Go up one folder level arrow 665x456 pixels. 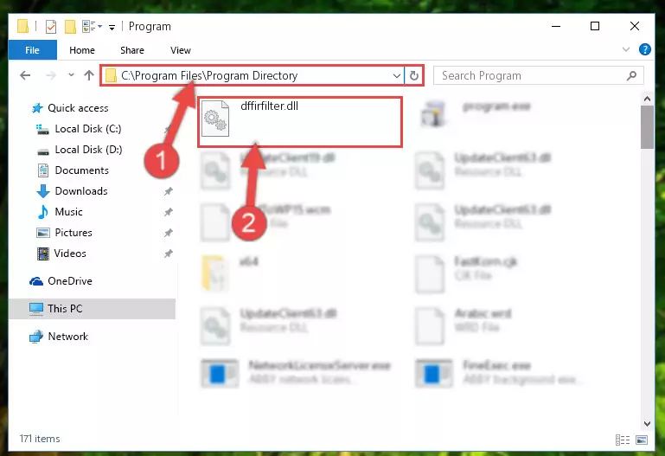click(x=89, y=75)
